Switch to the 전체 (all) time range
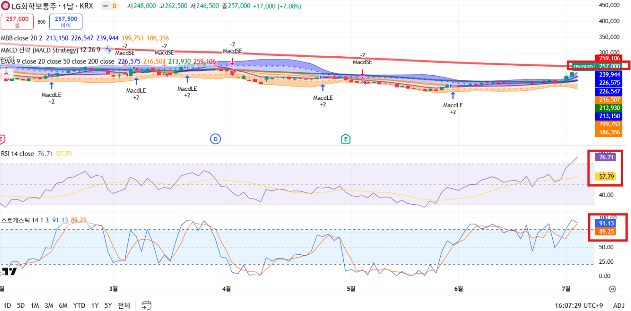Viewport: 631px width, 311px height. 124,306
